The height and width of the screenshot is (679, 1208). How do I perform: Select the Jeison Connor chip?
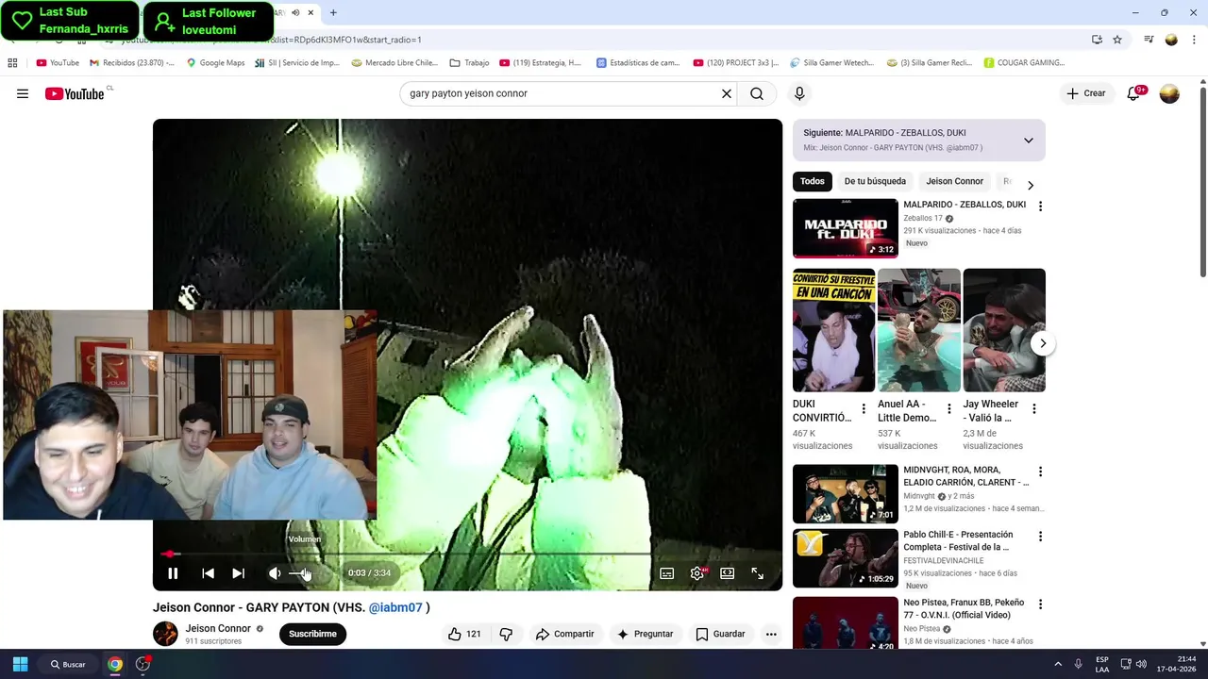point(954,181)
